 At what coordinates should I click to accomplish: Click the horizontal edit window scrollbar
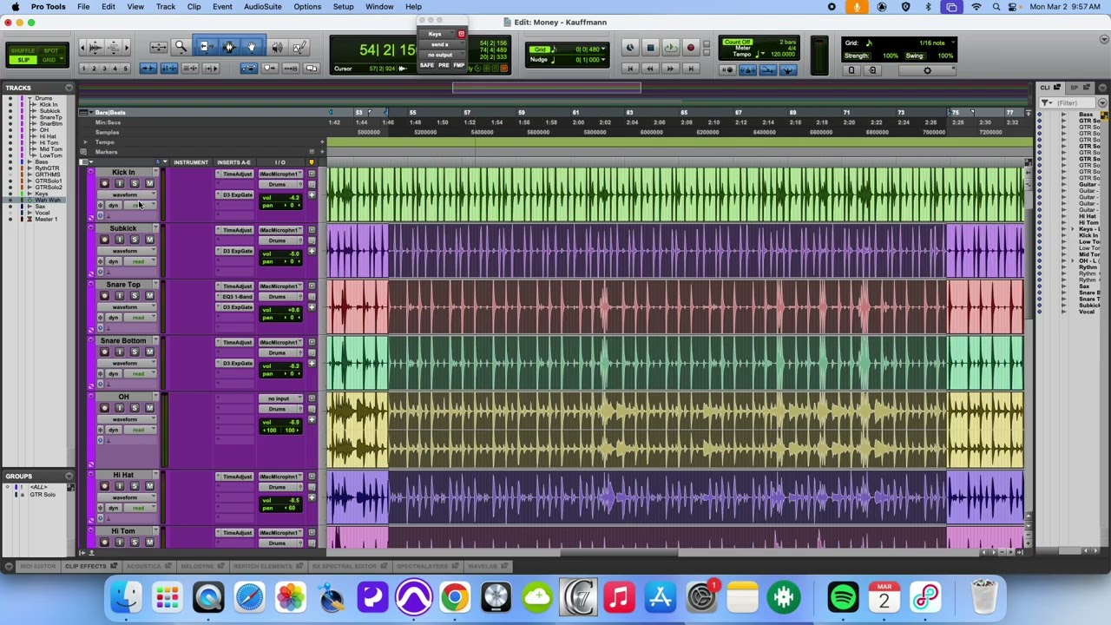pos(621,552)
